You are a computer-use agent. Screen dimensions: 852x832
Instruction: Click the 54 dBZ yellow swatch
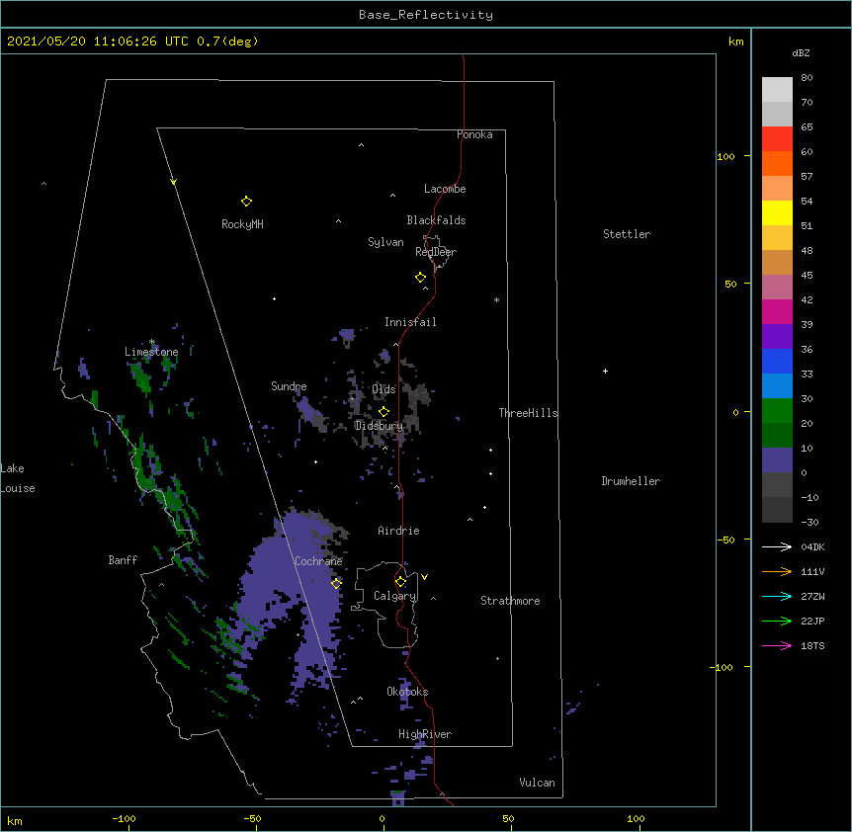(x=777, y=212)
